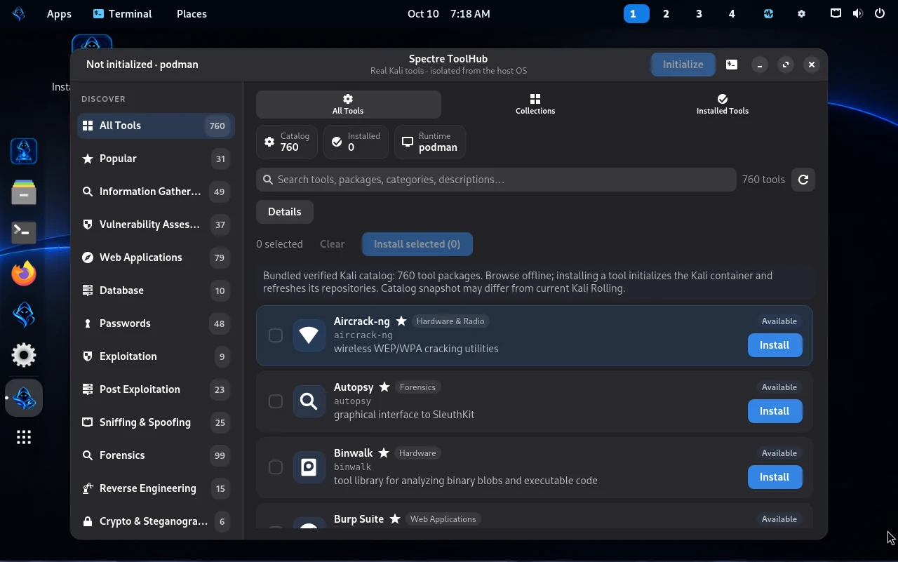
Task: Open the Apps menu in top bar
Action: (59, 13)
